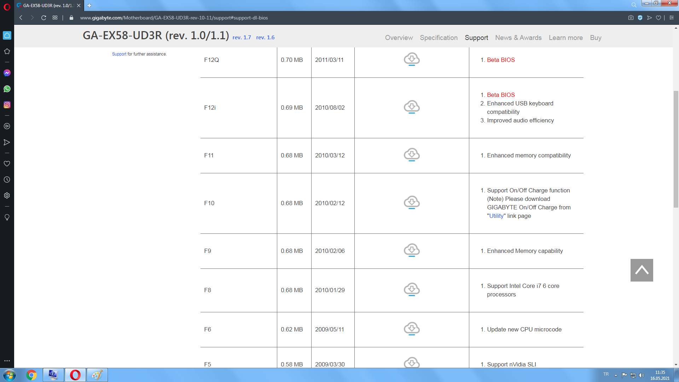Take a snapshot with the camera icon
Viewport: 679px width, 382px height.
point(631,18)
